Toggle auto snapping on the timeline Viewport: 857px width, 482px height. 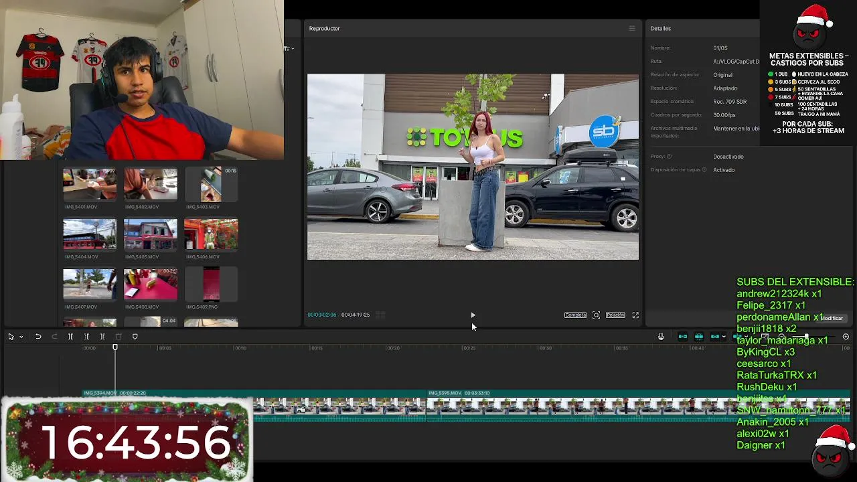[698, 337]
